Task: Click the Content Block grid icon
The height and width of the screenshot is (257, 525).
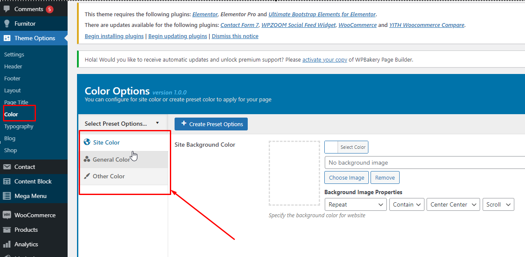Action: (x=7, y=181)
